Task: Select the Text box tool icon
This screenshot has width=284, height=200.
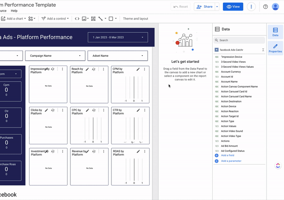Action: click(x=93, y=18)
